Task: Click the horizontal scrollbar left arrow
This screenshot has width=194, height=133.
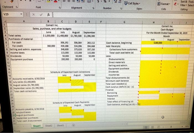Action: [x=126, y=124]
